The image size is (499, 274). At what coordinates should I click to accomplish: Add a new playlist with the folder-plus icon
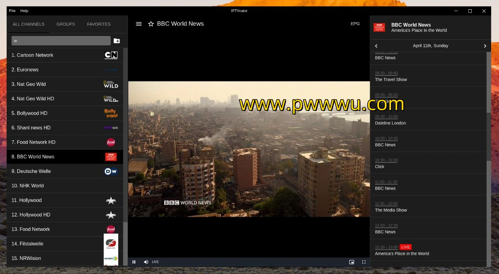[117, 41]
